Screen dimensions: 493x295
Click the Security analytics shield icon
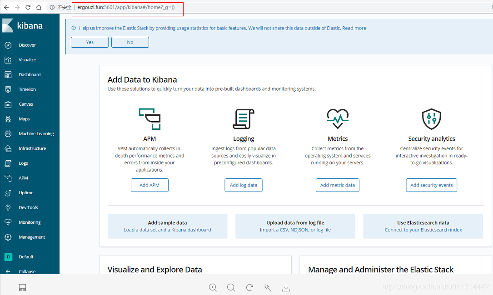[431, 119]
